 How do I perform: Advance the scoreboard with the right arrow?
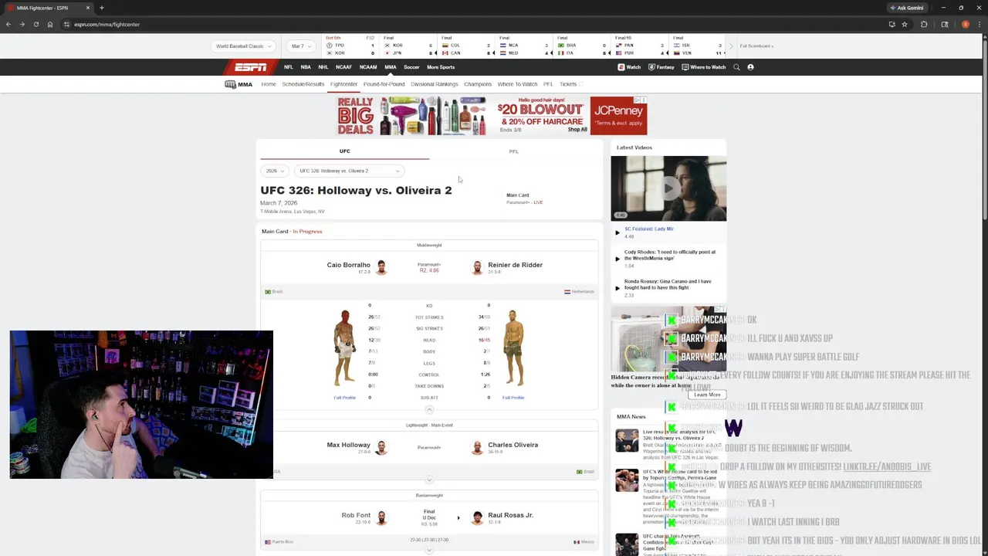click(x=731, y=46)
